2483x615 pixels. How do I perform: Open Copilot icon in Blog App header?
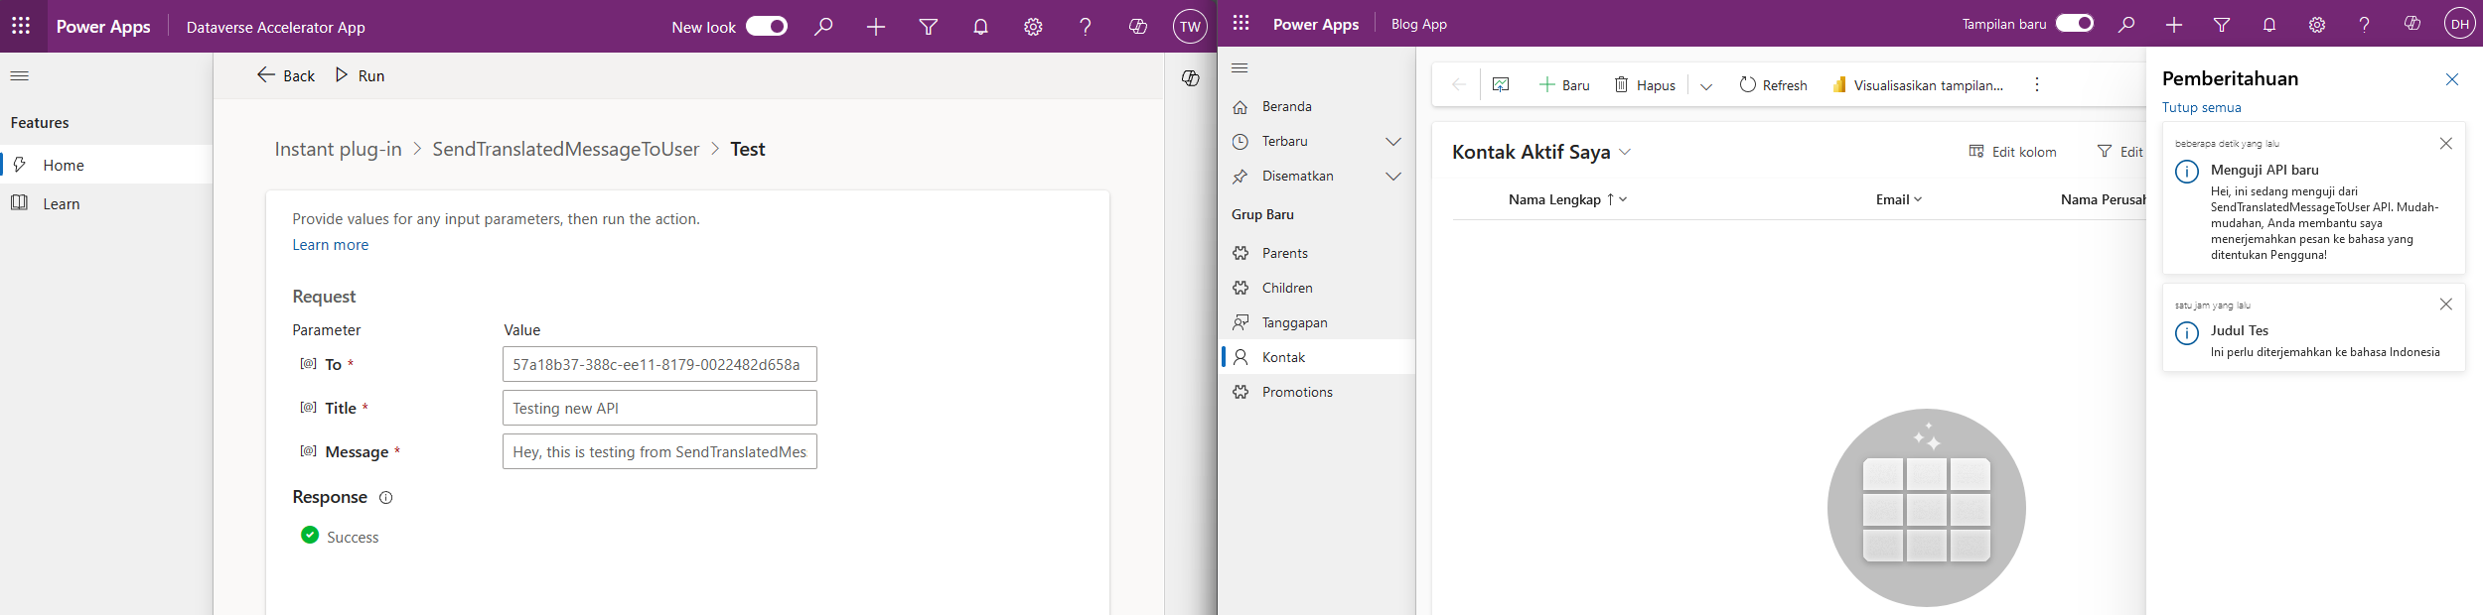2411,24
